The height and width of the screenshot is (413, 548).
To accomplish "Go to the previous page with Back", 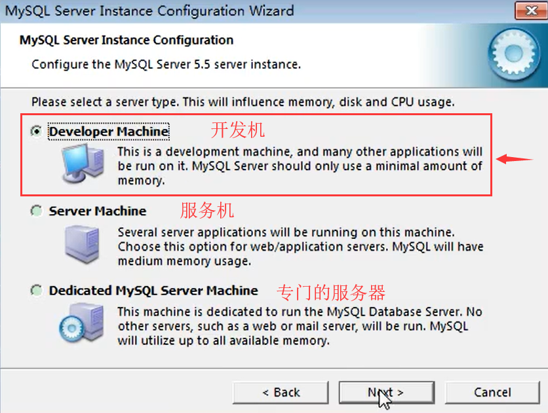I will pyautogui.click(x=281, y=393).
